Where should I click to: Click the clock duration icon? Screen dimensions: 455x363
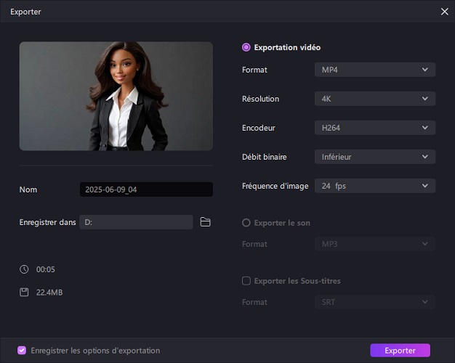24,269
